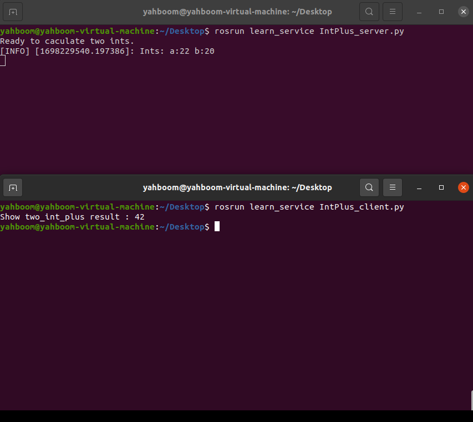The width and height of the screenshot is (473, 422).
Task: Click the 'rosrun learn_service IntPlus_server.py' command
Action: [309, 31]
